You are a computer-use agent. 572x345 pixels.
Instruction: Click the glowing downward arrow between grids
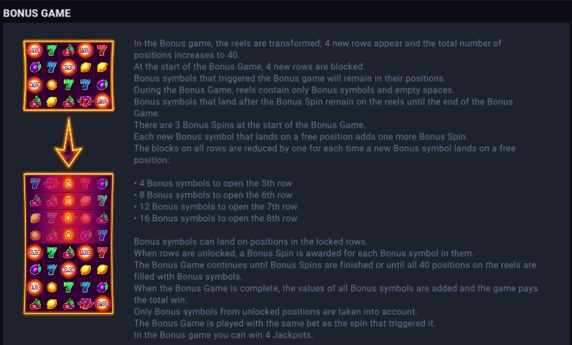click(x=68, y=143)
